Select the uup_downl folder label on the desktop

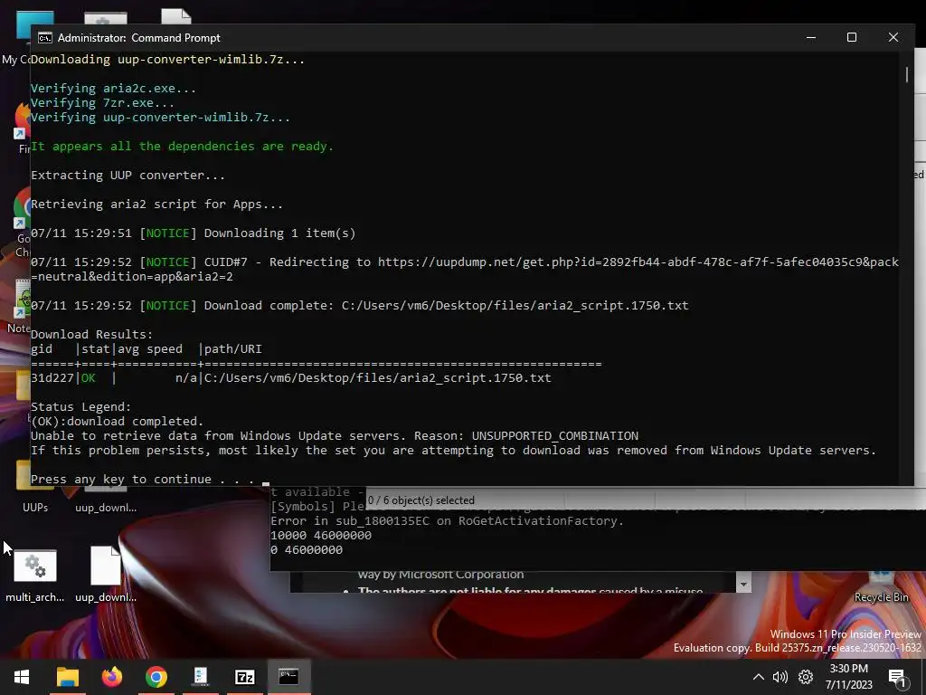[106, 508]
